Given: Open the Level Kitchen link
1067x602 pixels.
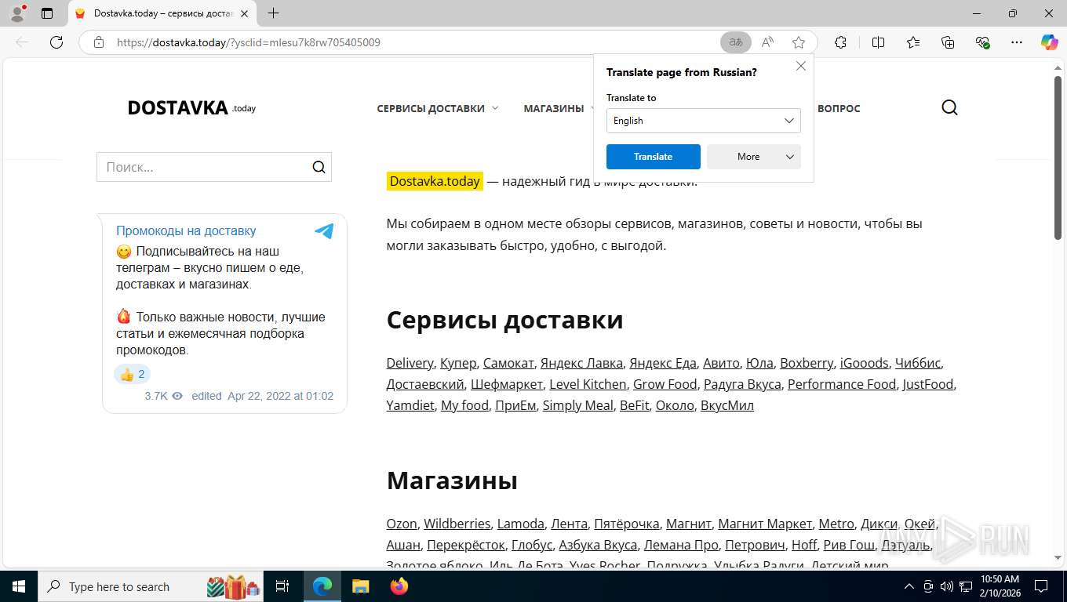Looking at the screenshot, I should coord(588,384).
